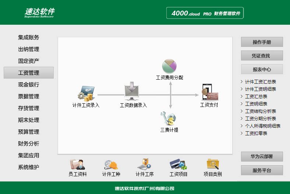Screen dimensions: 290x194
Task: Select 财务分析 module in sidebar
Action: pyautogui.click(x=29, y=143)
